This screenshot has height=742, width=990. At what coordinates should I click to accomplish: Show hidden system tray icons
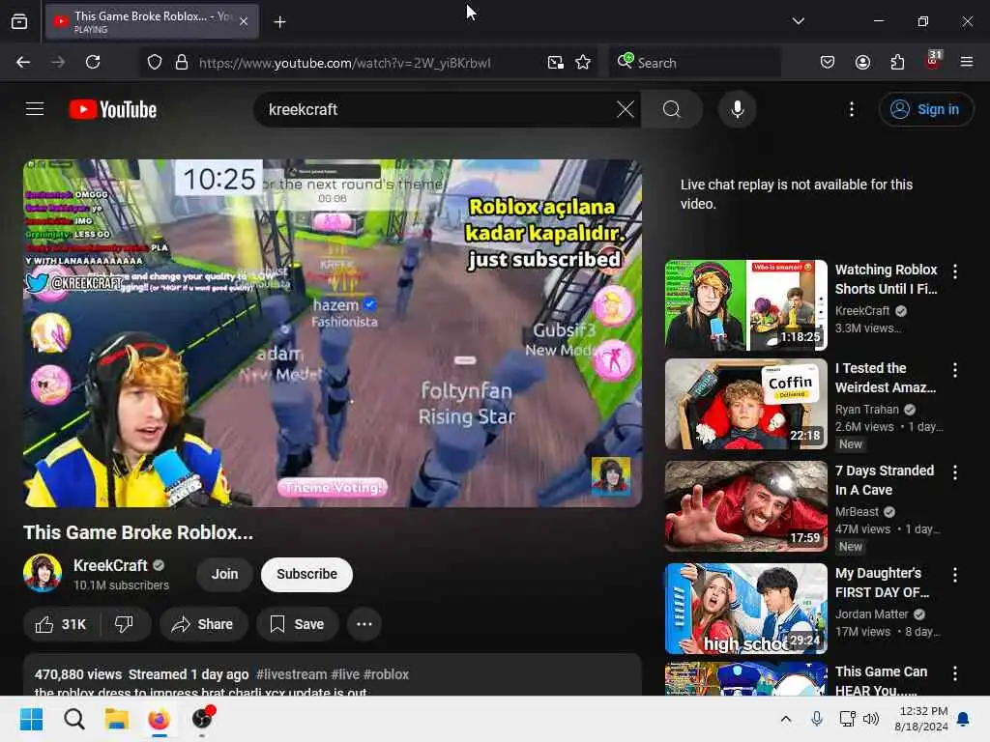click(x=786, y=719)
